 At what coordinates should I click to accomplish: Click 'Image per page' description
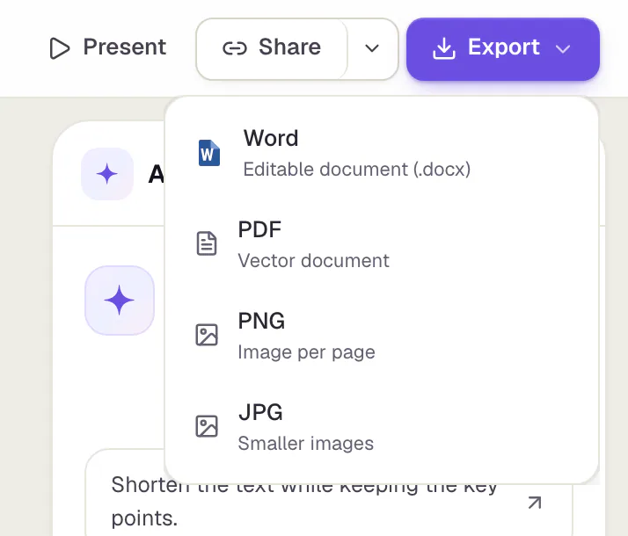click(x=306, y=352)
